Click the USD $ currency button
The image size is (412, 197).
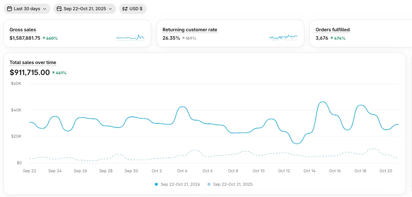coord(133,9)
